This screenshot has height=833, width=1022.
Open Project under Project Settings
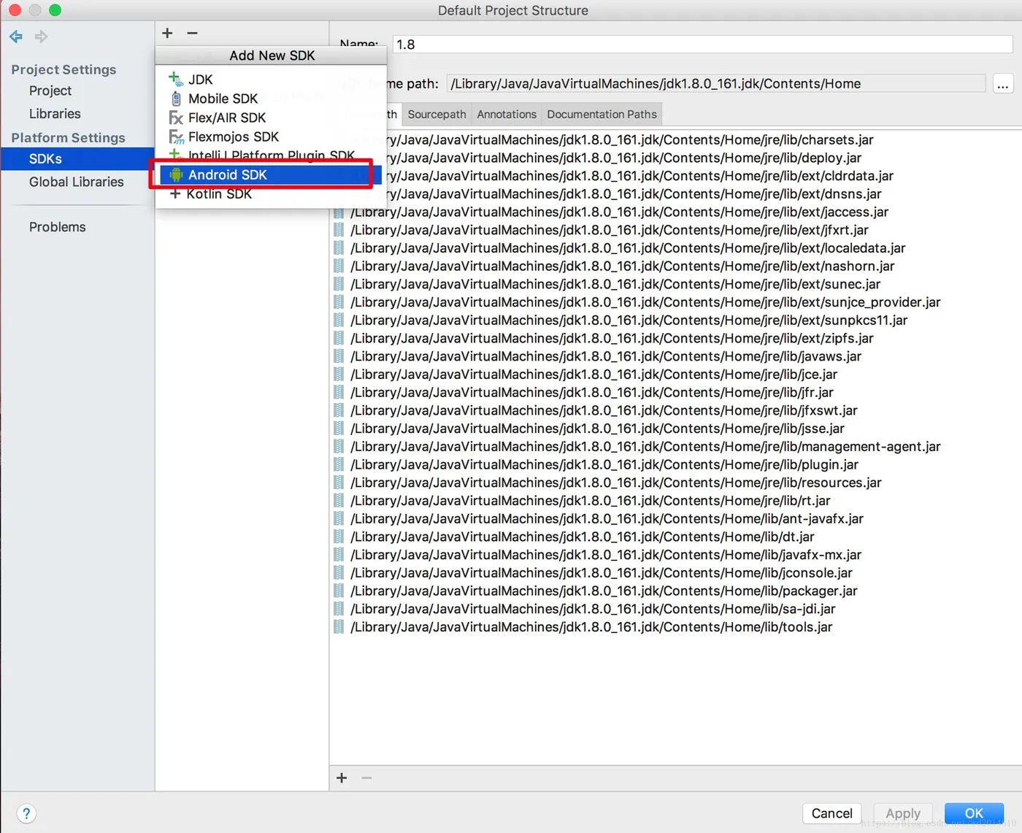[x=50, y=91]
